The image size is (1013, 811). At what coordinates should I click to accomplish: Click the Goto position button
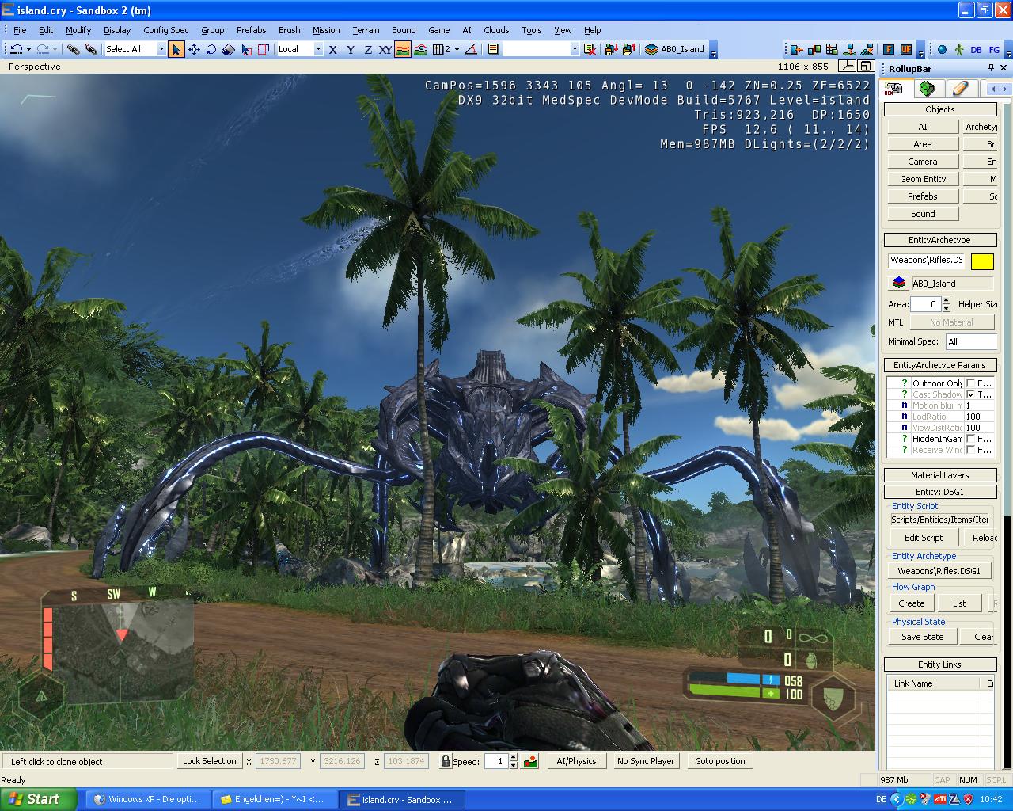(x=720, y=761)
